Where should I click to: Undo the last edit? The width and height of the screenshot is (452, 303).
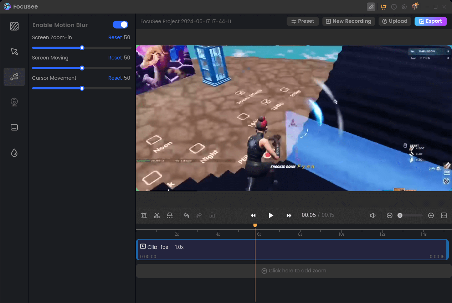pyautogui.click(x=186, y=215)
